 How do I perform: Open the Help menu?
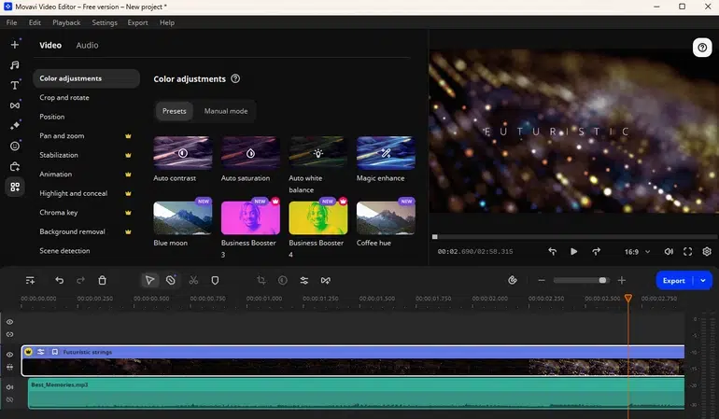click(167, 22)
